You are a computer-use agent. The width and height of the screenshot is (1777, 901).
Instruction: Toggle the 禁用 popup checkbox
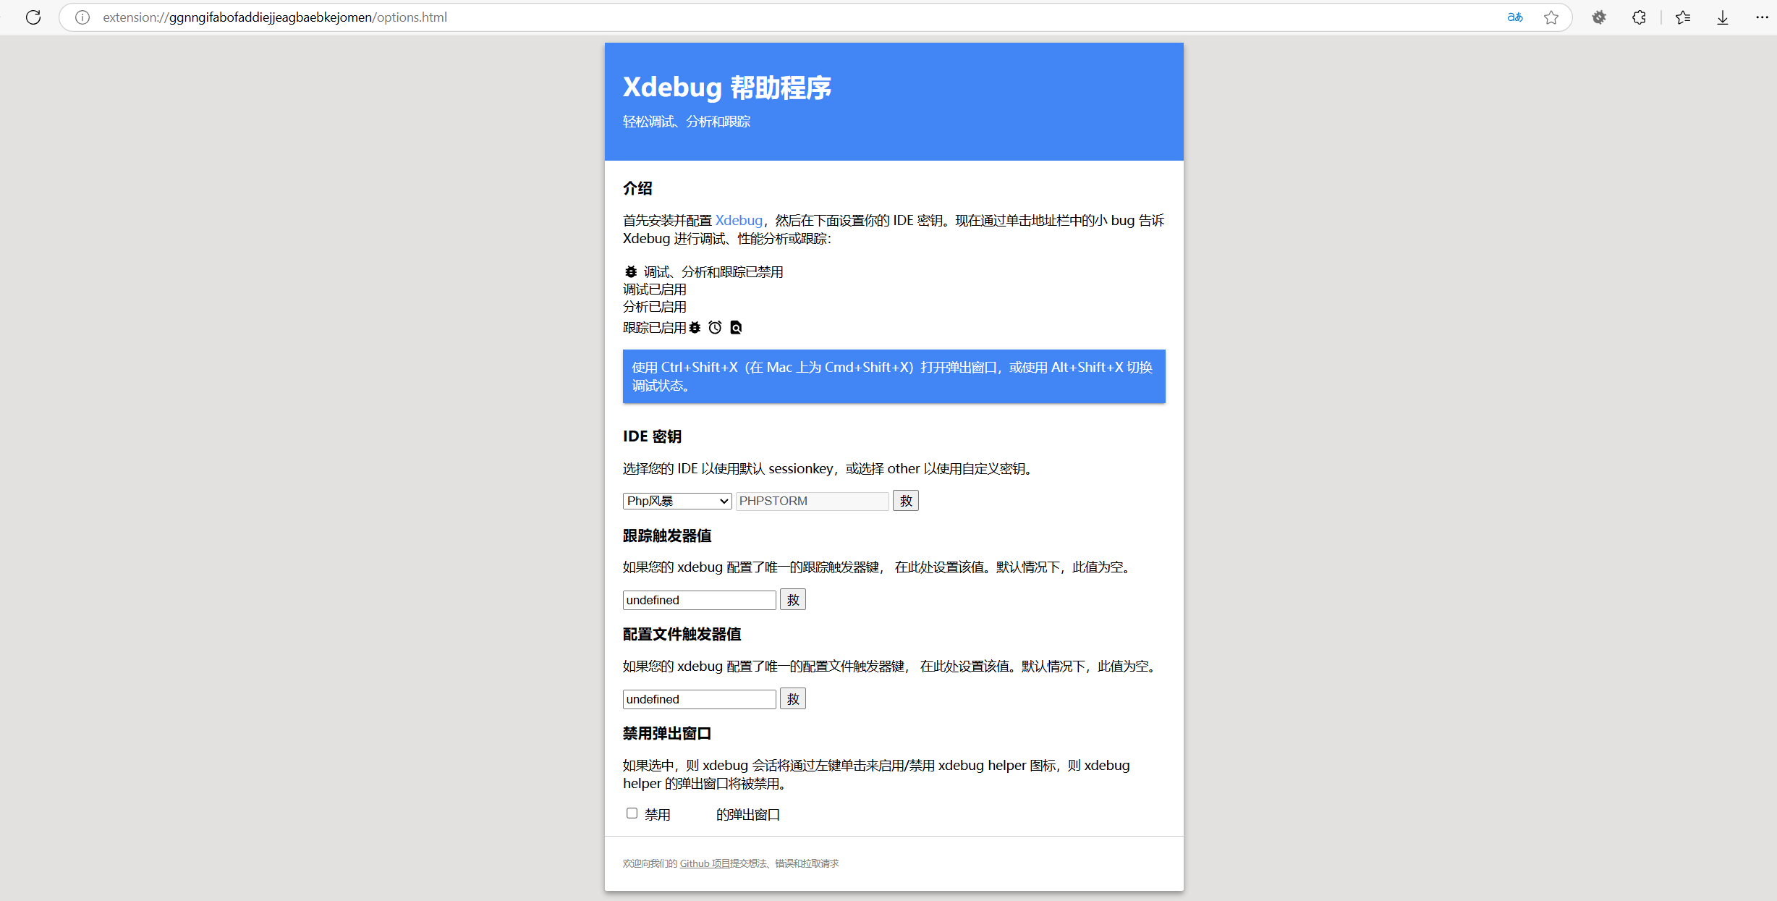coord(632,813)
